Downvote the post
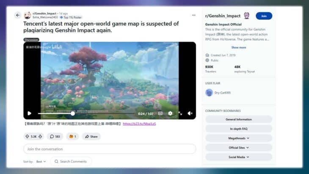Image resolution: width=309 pixels, height=174 pixels. (x=41, y=136)
